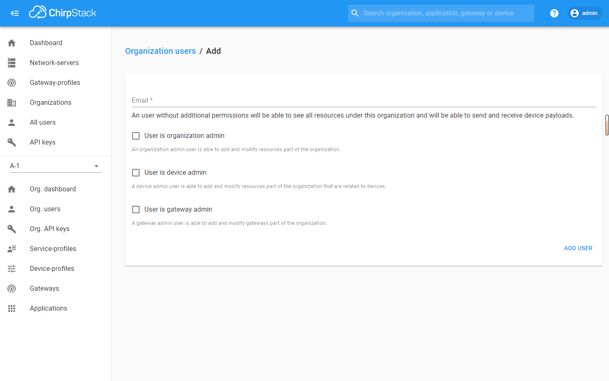Follow the Organization users breadcrumb link
Screen dimensions: 609x381
(x=160, y=51)
